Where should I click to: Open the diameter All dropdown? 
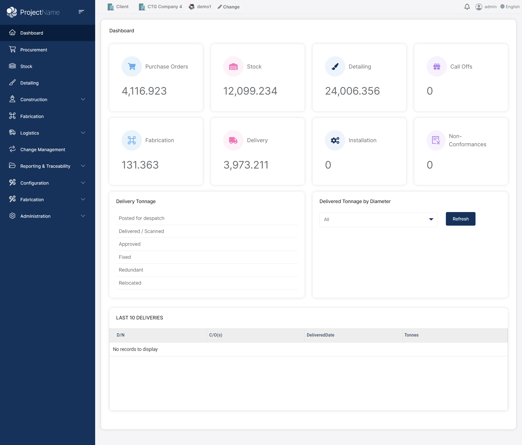pos(378,219)
